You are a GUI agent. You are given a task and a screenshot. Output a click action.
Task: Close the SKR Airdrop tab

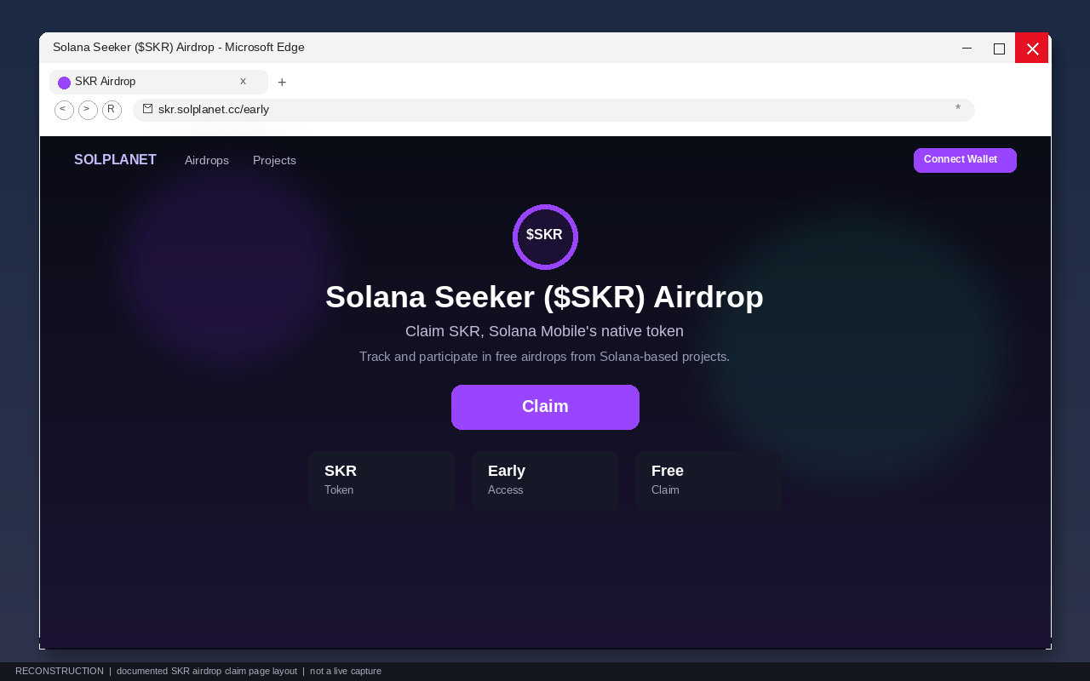pos(243,82)
